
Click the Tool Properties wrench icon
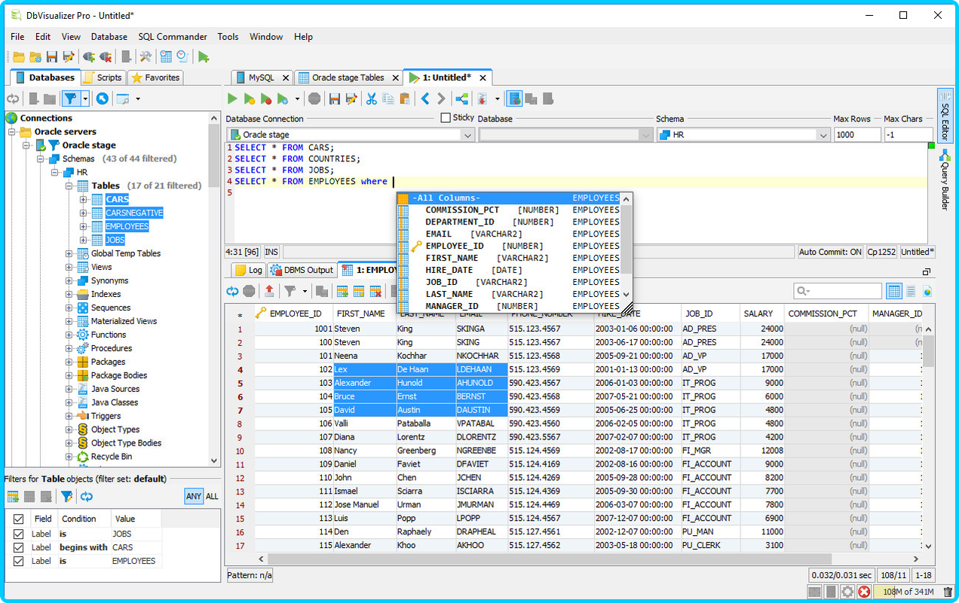pos(146,57)
